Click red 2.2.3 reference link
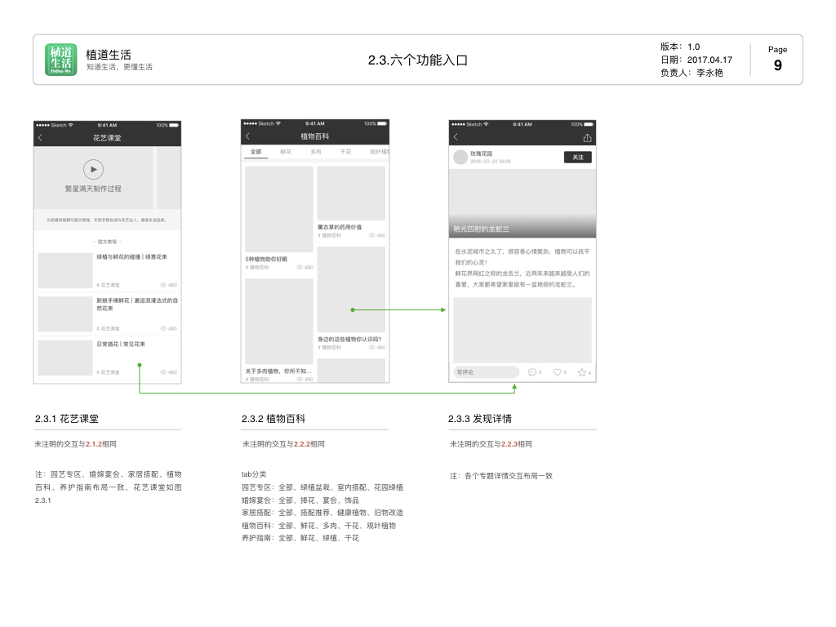The image size is (836, 627). (x=509, y=443)
